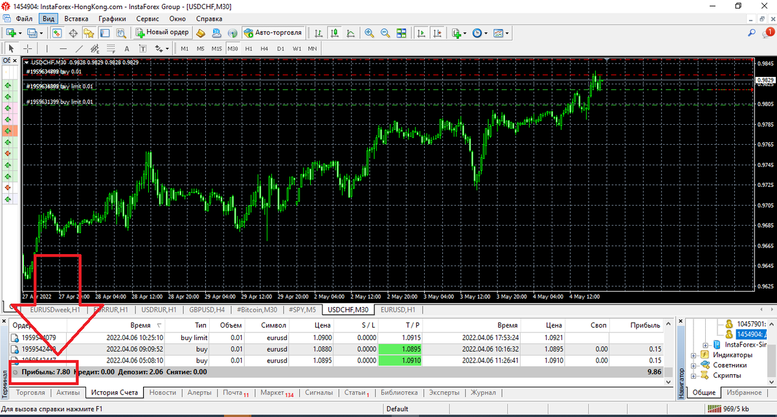Open the Графики menu
This screenshot has height=417, width=777.
(x=112, y=19)
